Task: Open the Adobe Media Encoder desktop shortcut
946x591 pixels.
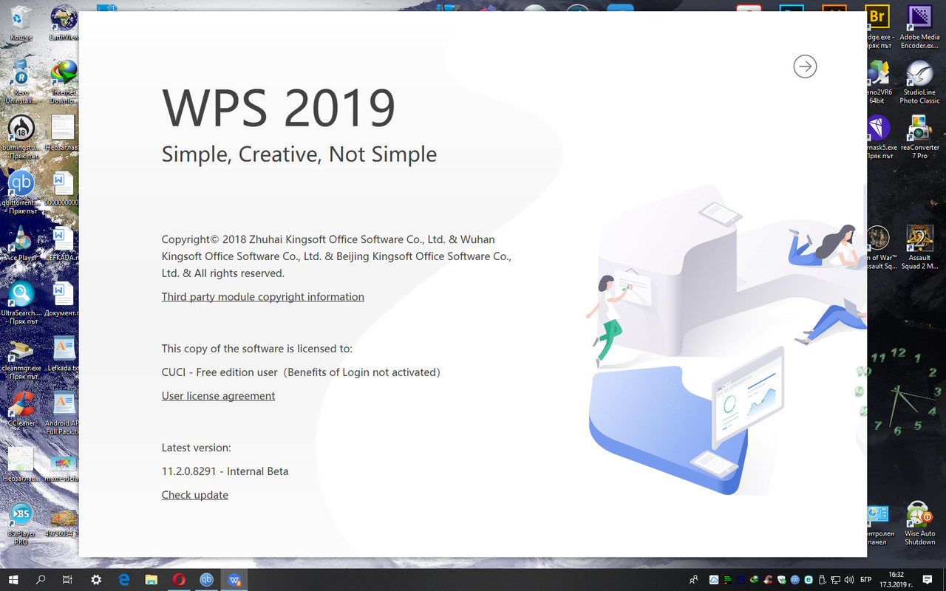Action: click(x=919, y=26)
